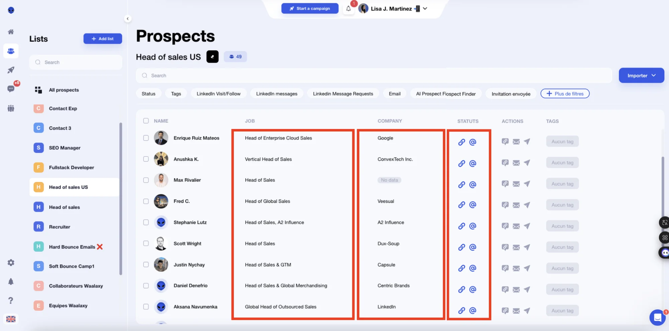This screenshot has height=331, width=669.
Task: Click the Aucun tag button for Enrique Ruiz Mateos
Action: point(562,141)
